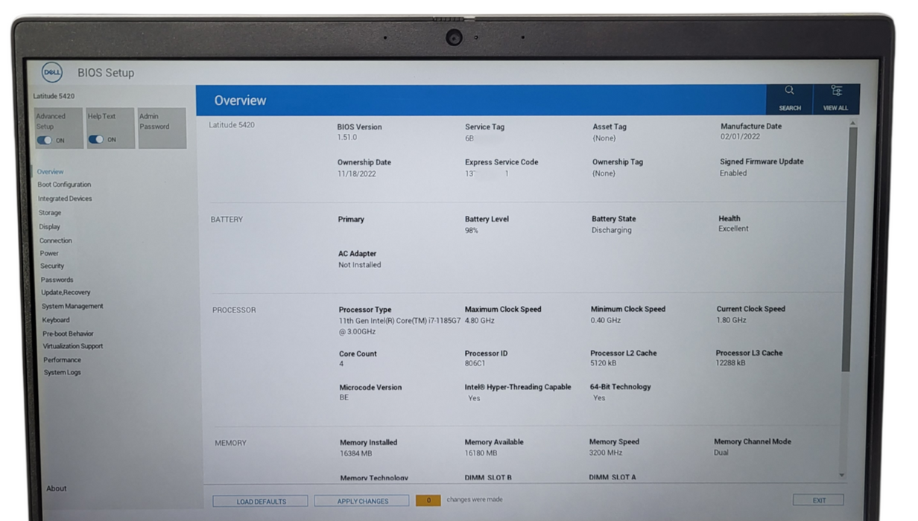Click the Ownership Date 11/18/2022

pos(357,174)
